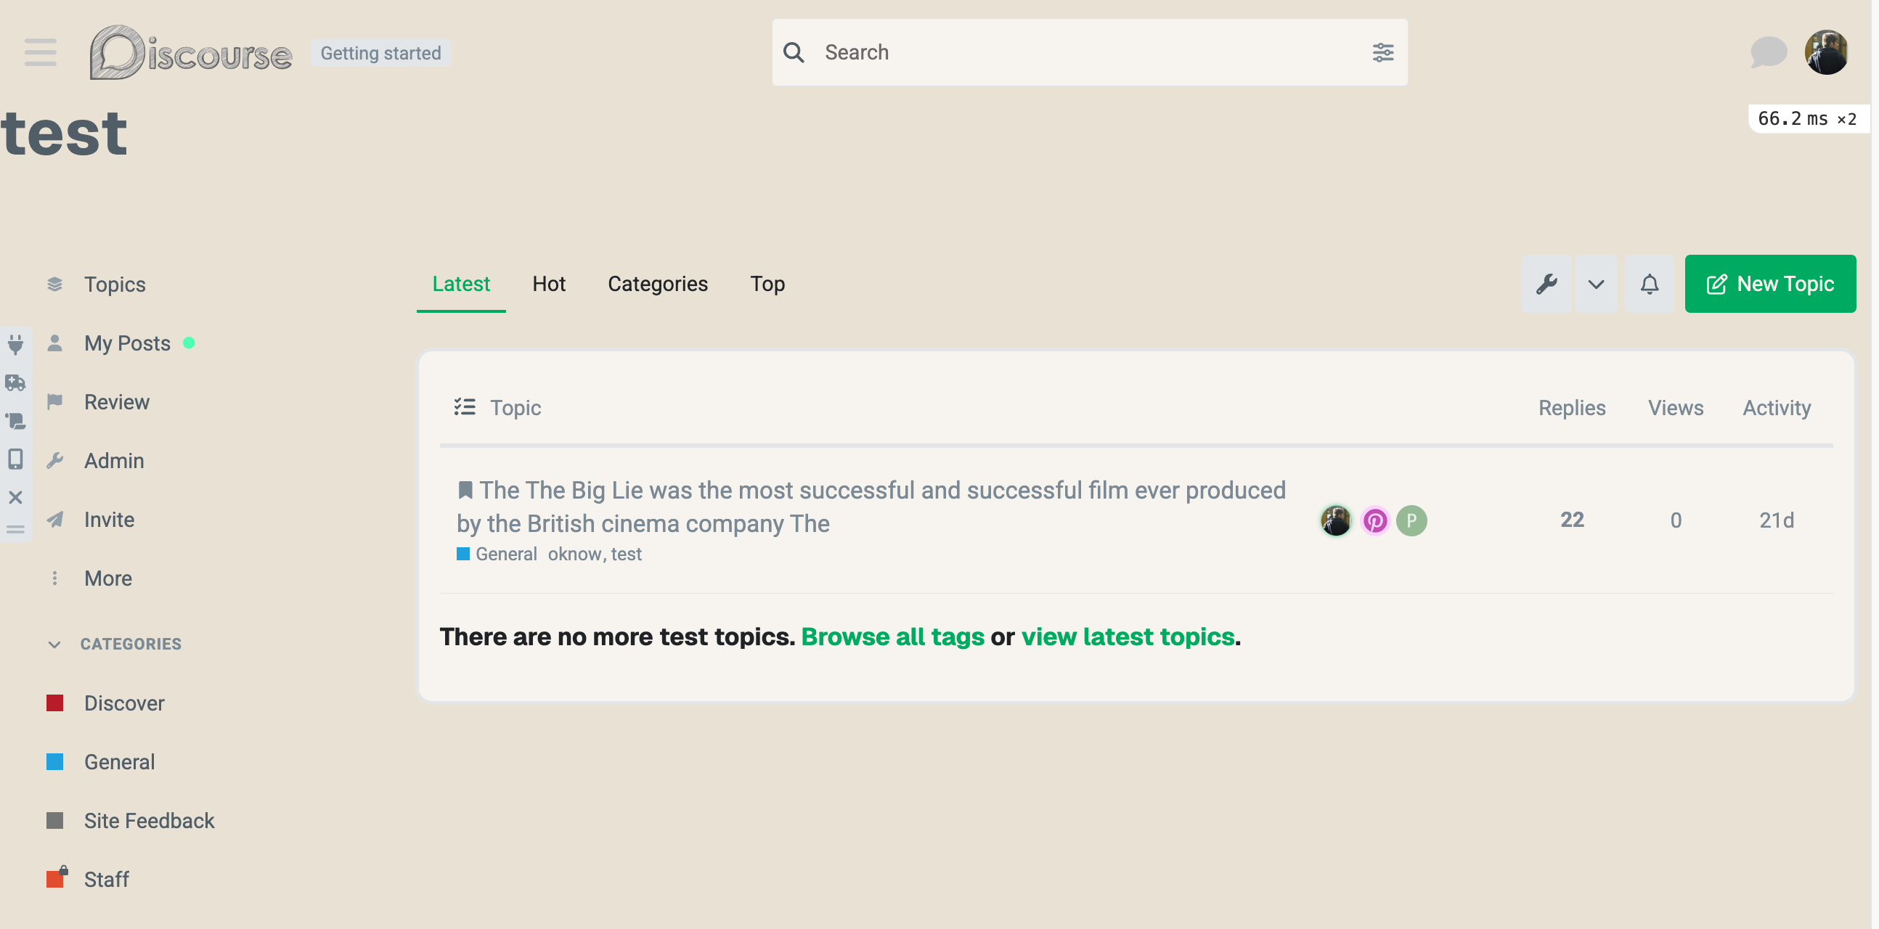Click the New Topic button

[1769, 284]
